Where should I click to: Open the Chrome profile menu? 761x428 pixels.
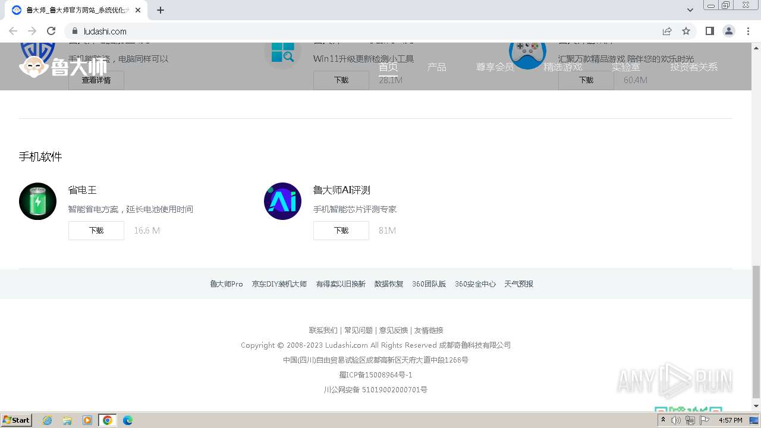pos(729,31)
